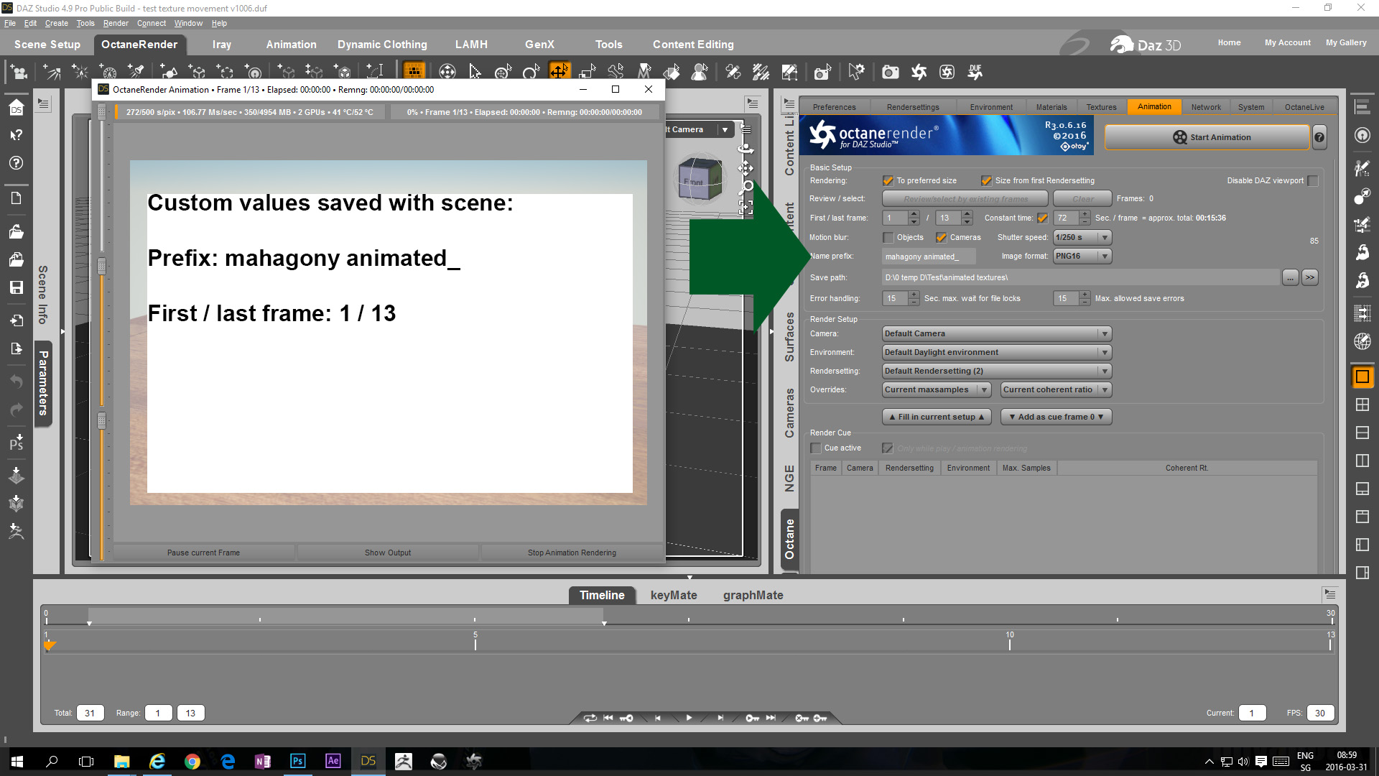The image size is (1379, 776).
Task: Click the timeline playhead frame marker
Action: coord(50,645)
